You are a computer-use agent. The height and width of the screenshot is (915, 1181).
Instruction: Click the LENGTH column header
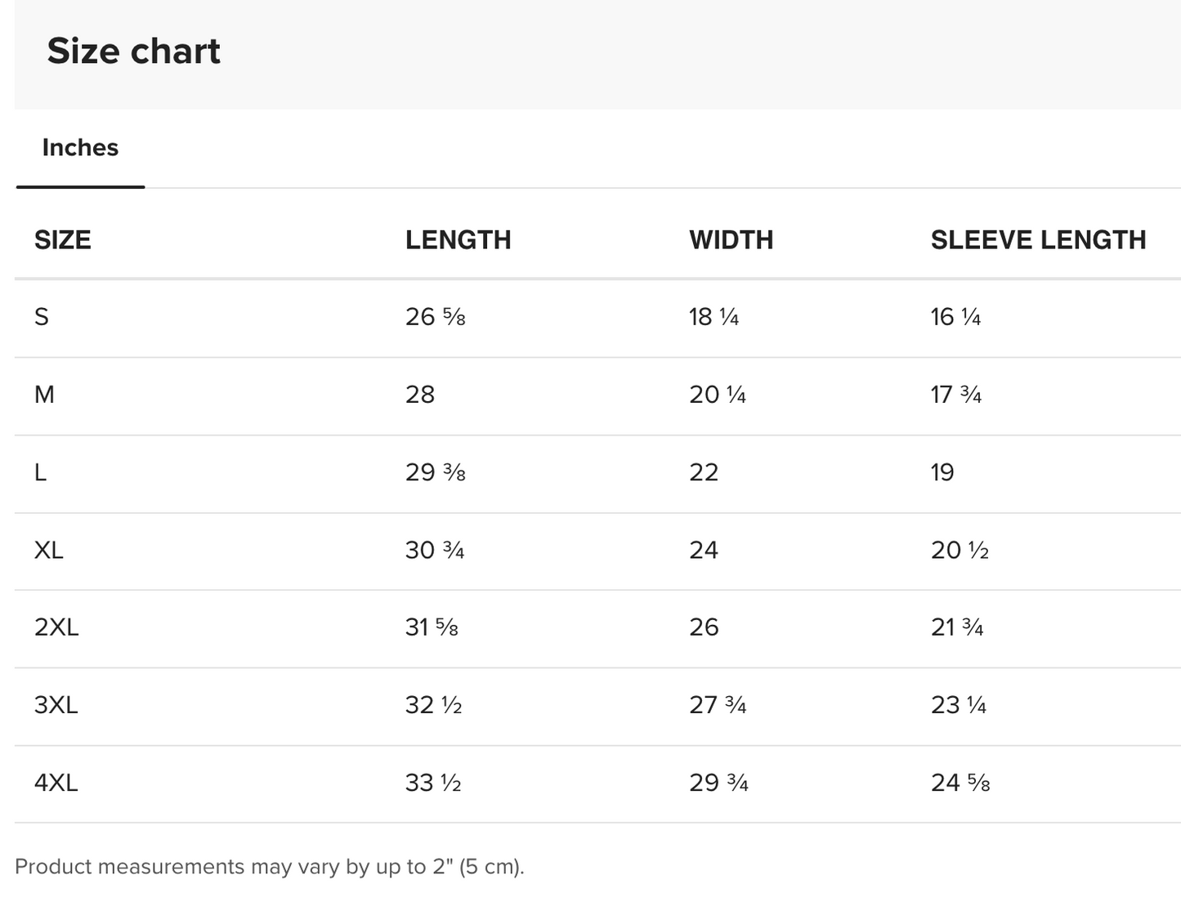458,240
